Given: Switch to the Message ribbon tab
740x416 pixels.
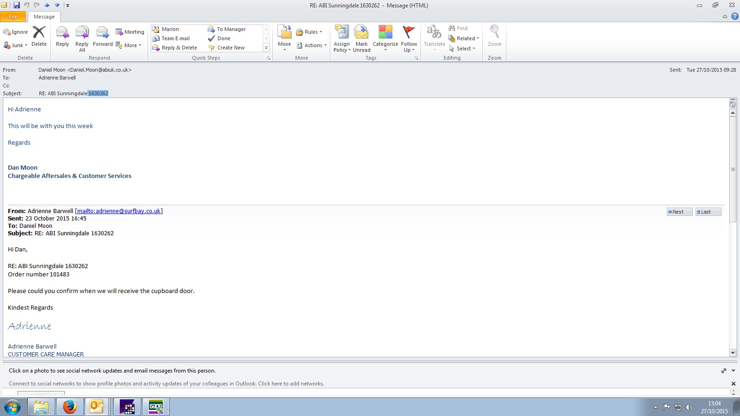Looking at the screenshot, I should [x=44, y=17].
